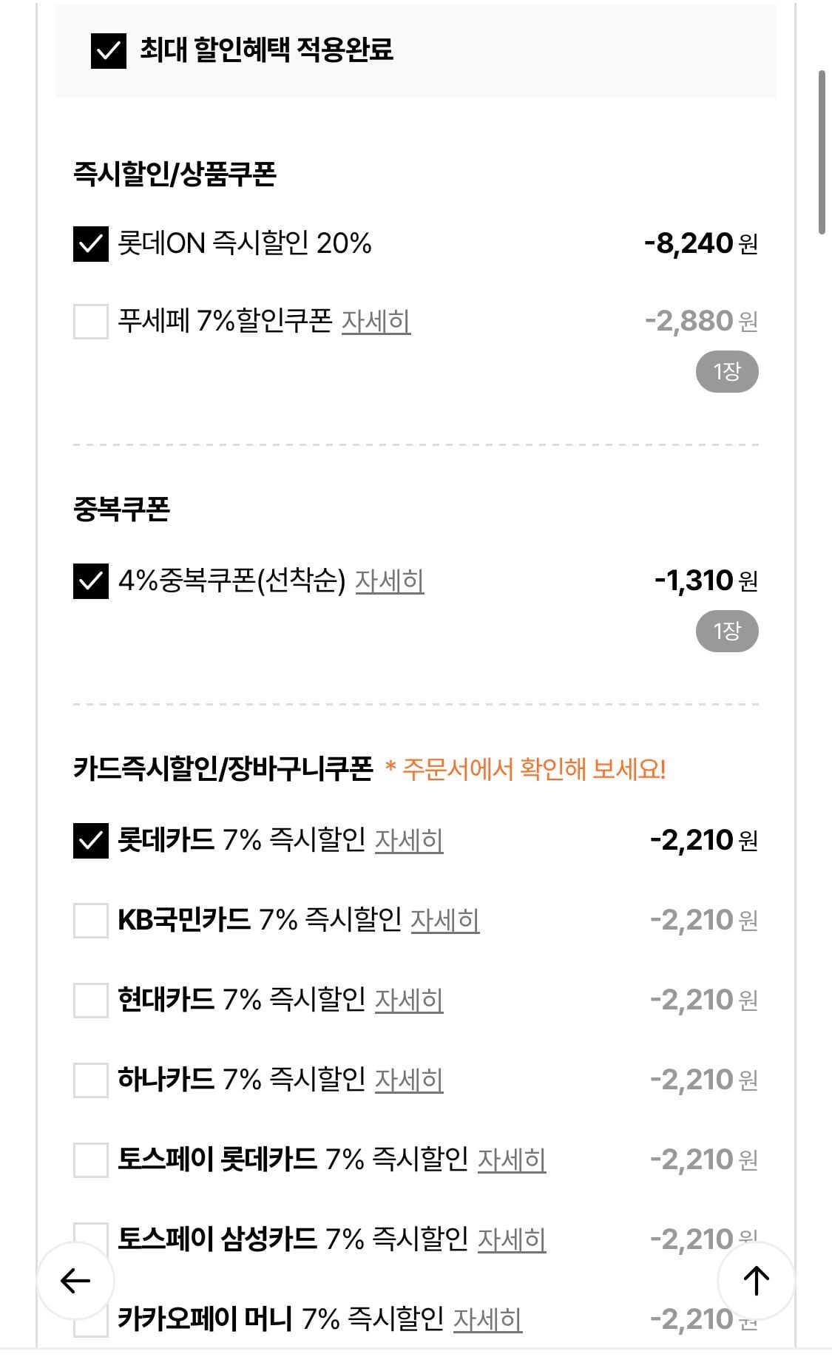Open 자세히 link for KB국민카드 즉시할인
This screenshot has width=832, height=1357.
click(444, 921)
